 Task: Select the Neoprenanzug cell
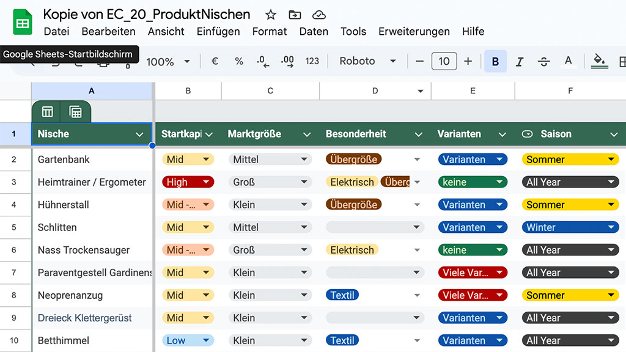[x=92, y=295]
